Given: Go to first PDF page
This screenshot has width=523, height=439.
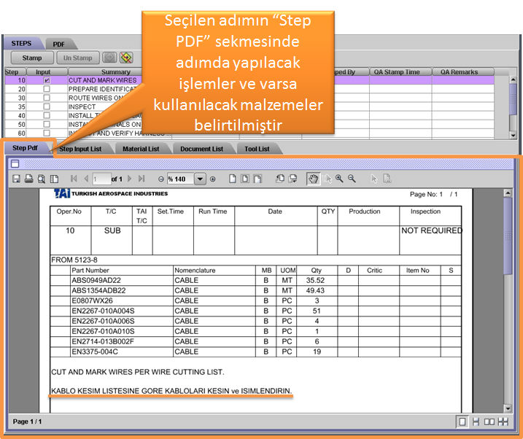Looking at the screenshot, I should pos(74,179).
